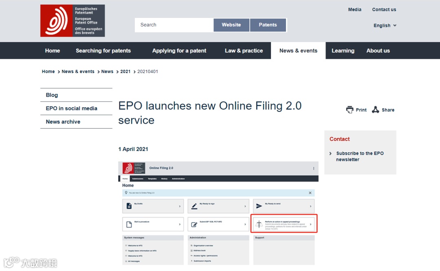Click 2021 in the breadcrumb trail
Screen dimensions: 440x271
click(125, 71)
